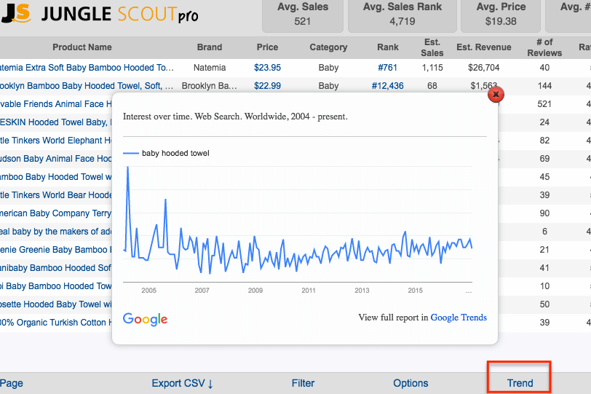Click the 68 estimated sales cell
Viewport: 591px width, 394px height.
click(x=432, y=86)
